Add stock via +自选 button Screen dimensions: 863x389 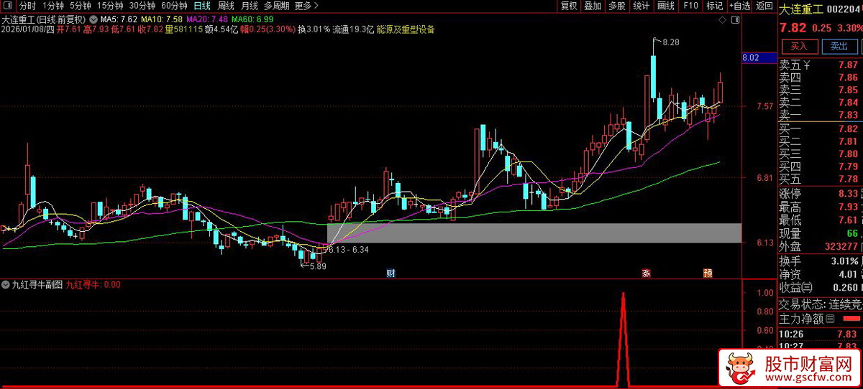point(739,6)
